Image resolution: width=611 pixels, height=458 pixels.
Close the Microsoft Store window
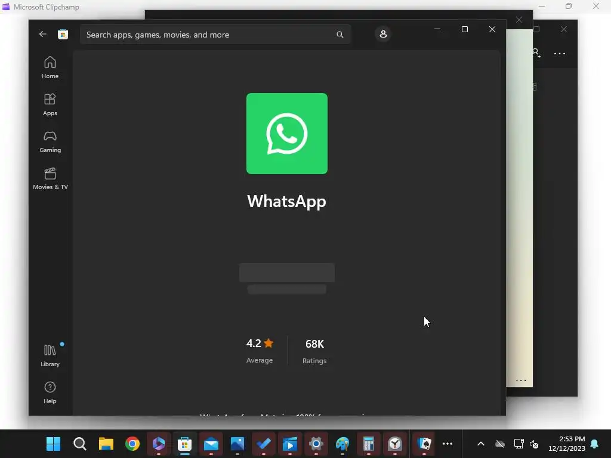(492, 29)
